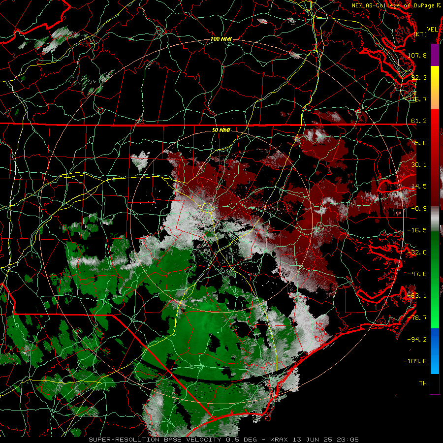Click the 76.7 legend value
Viewport: 443px width, 443px height.
click(x=419, y=99)
